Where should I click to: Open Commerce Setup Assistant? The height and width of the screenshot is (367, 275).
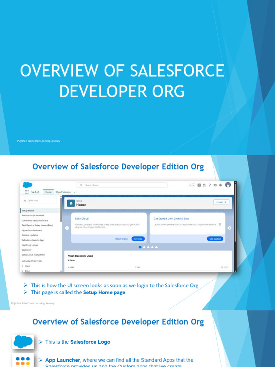(35, 220)
